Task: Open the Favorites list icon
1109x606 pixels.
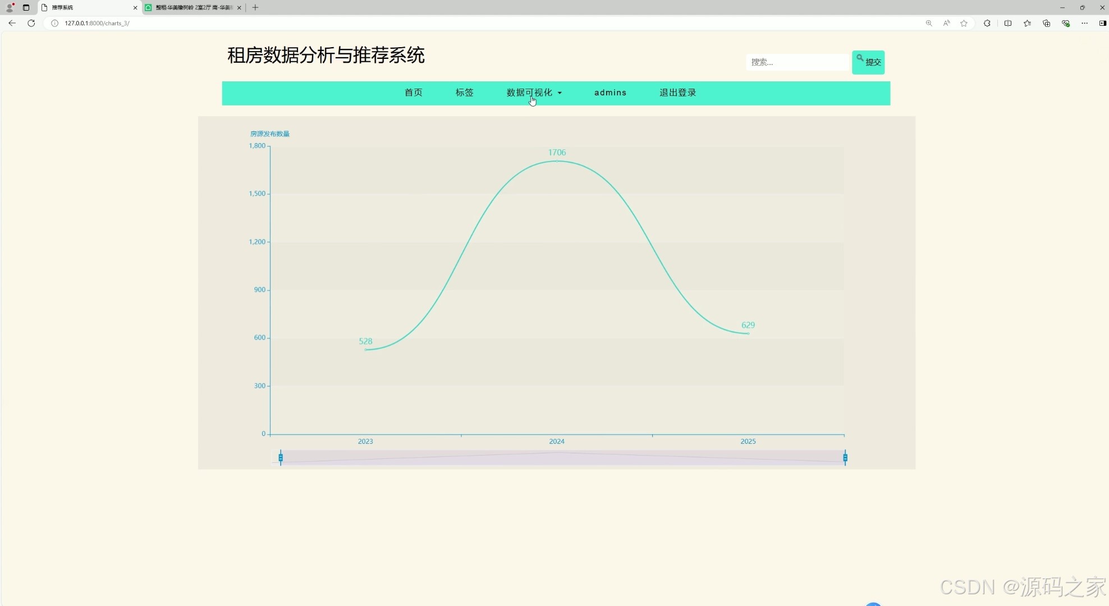Action: 1027,23
